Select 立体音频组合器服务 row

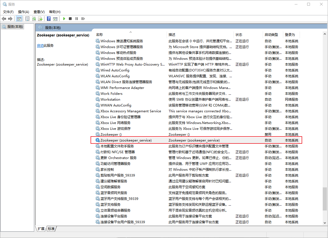click(x=197, y=210)
